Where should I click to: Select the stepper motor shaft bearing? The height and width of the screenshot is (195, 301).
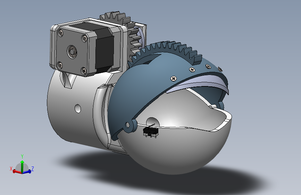(x=72, y=52)
